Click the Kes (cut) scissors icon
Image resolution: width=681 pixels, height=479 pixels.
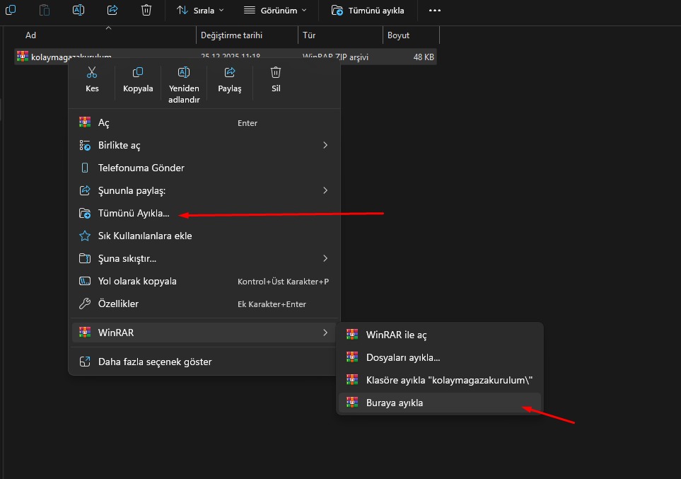pos(92,73)
